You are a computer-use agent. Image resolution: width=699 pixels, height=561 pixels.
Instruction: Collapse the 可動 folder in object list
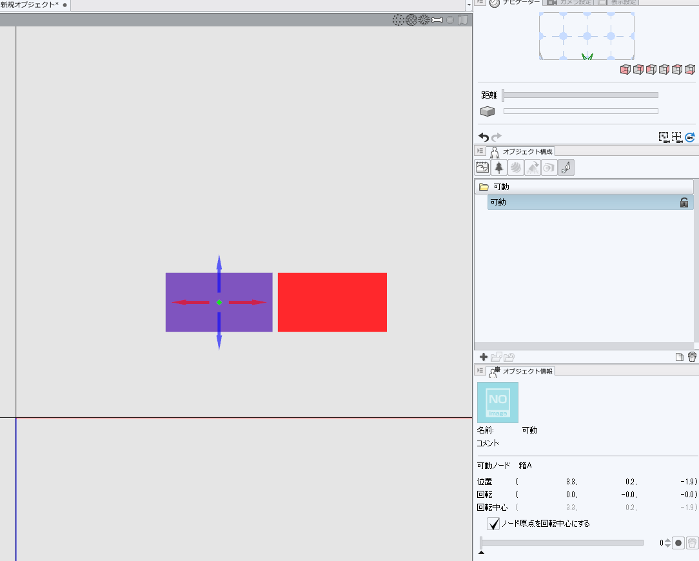pyautogui.click(x=484, y=187)
